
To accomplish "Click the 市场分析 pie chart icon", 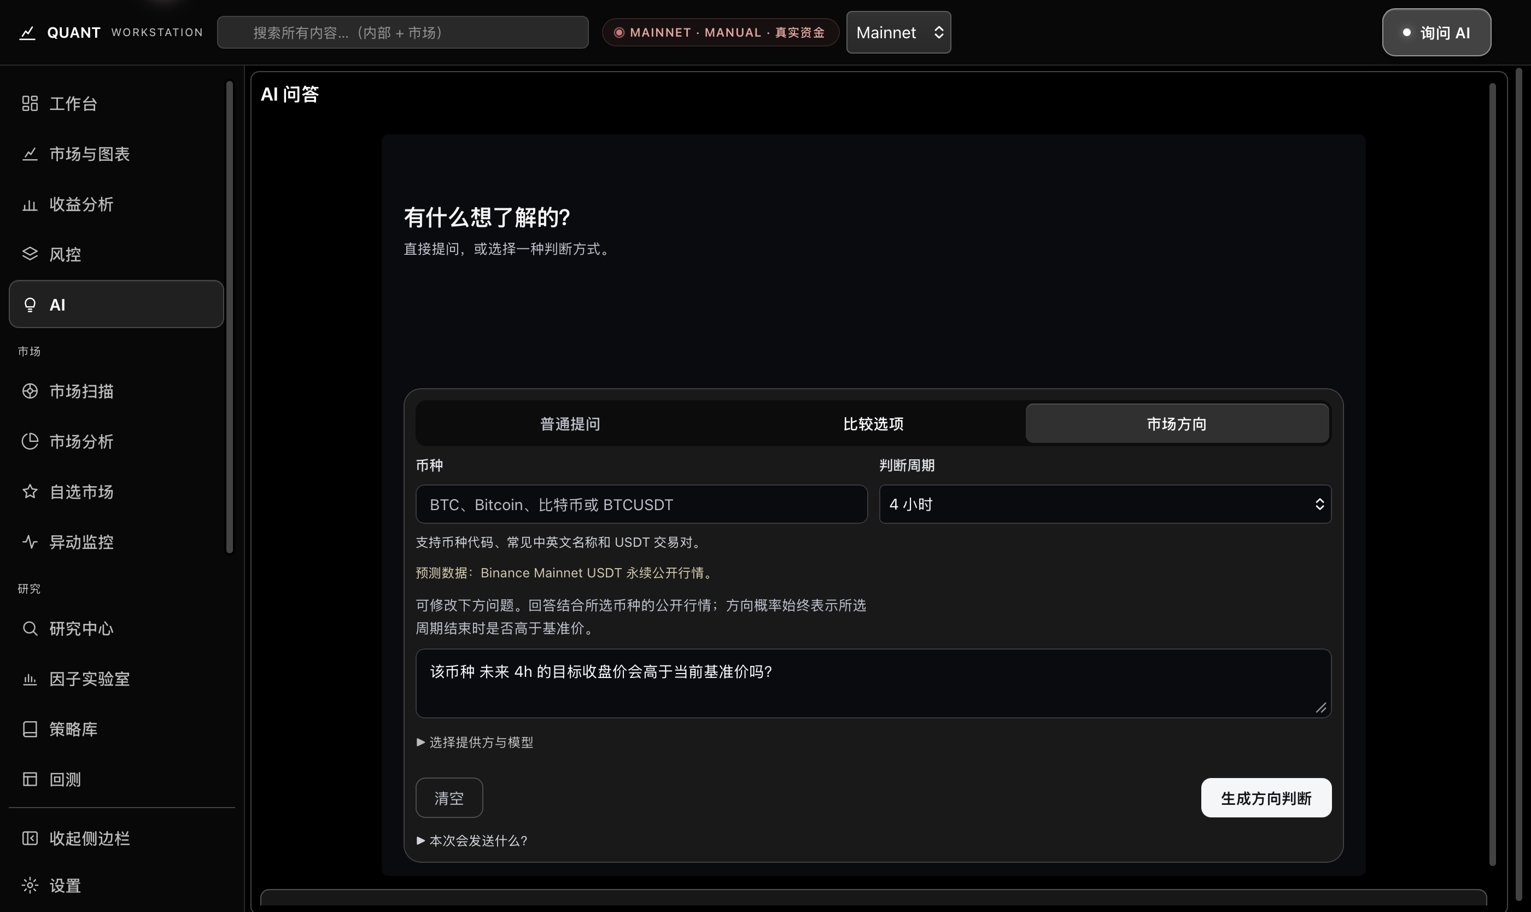I will pyautogui.click(x=30, y=441).
